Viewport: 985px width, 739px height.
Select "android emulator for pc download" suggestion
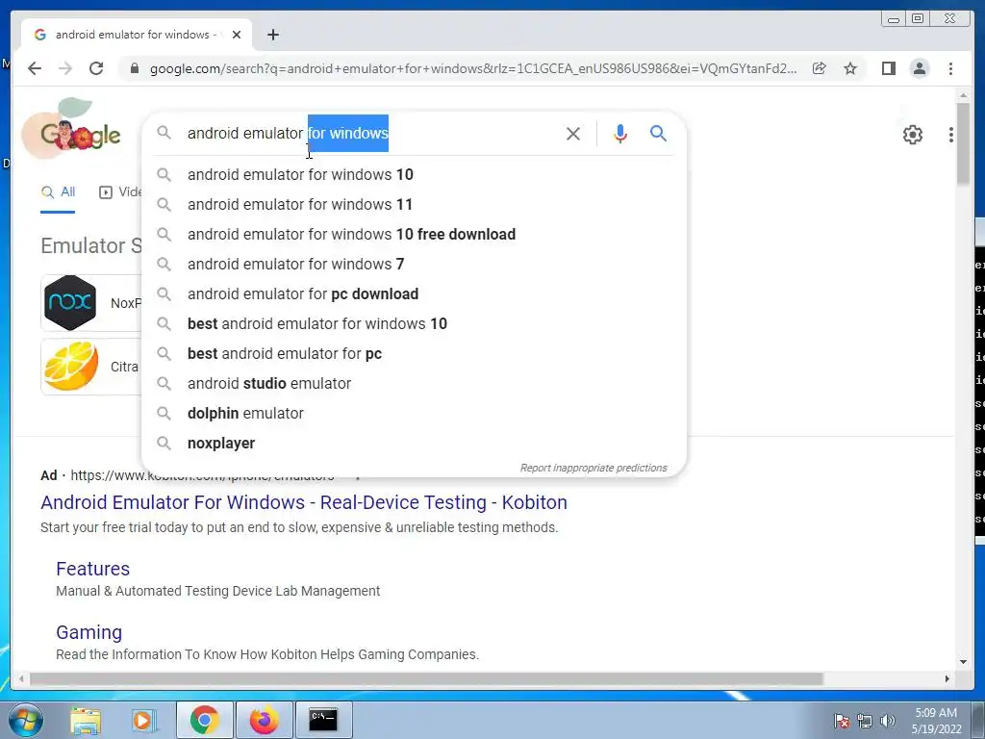click(x=415, y=294)
